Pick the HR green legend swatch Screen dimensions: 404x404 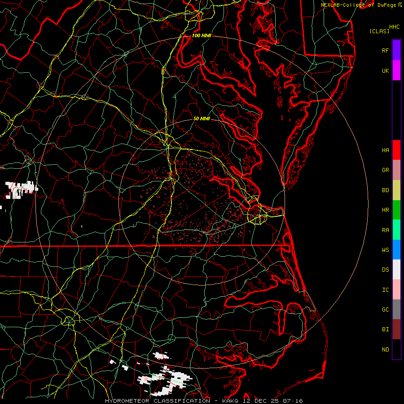[x=396, y=210]
